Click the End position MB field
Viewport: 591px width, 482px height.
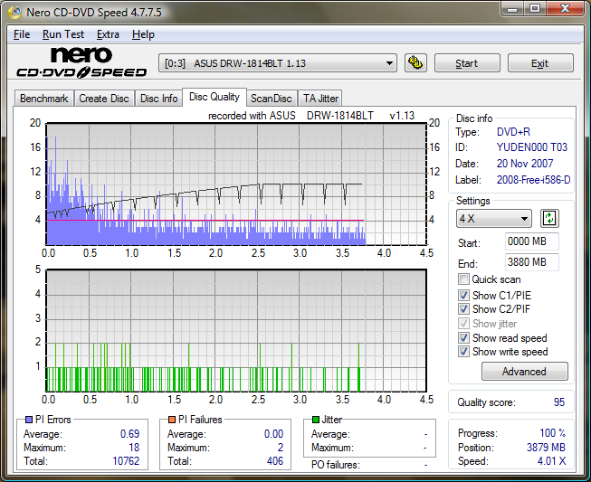(x=531, y=262)
